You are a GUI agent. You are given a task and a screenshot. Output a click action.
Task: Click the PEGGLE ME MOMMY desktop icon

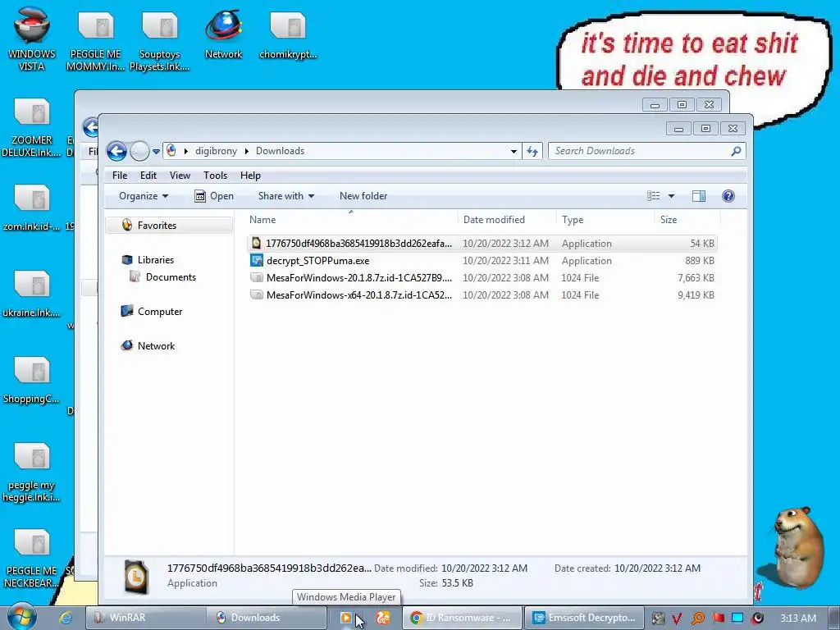[95, 42]
